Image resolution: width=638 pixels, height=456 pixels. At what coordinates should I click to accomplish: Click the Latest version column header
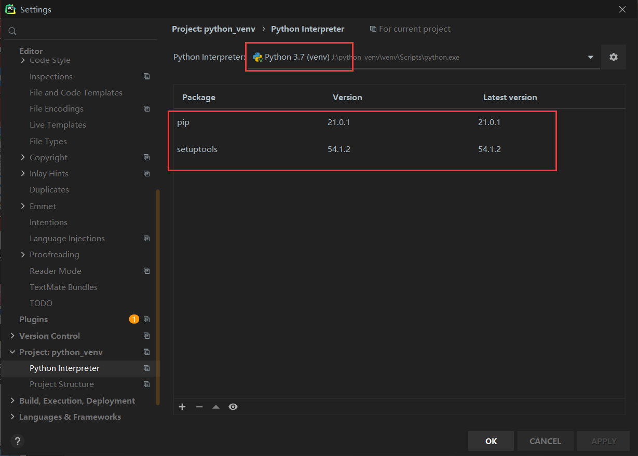(x=510, y=97)
